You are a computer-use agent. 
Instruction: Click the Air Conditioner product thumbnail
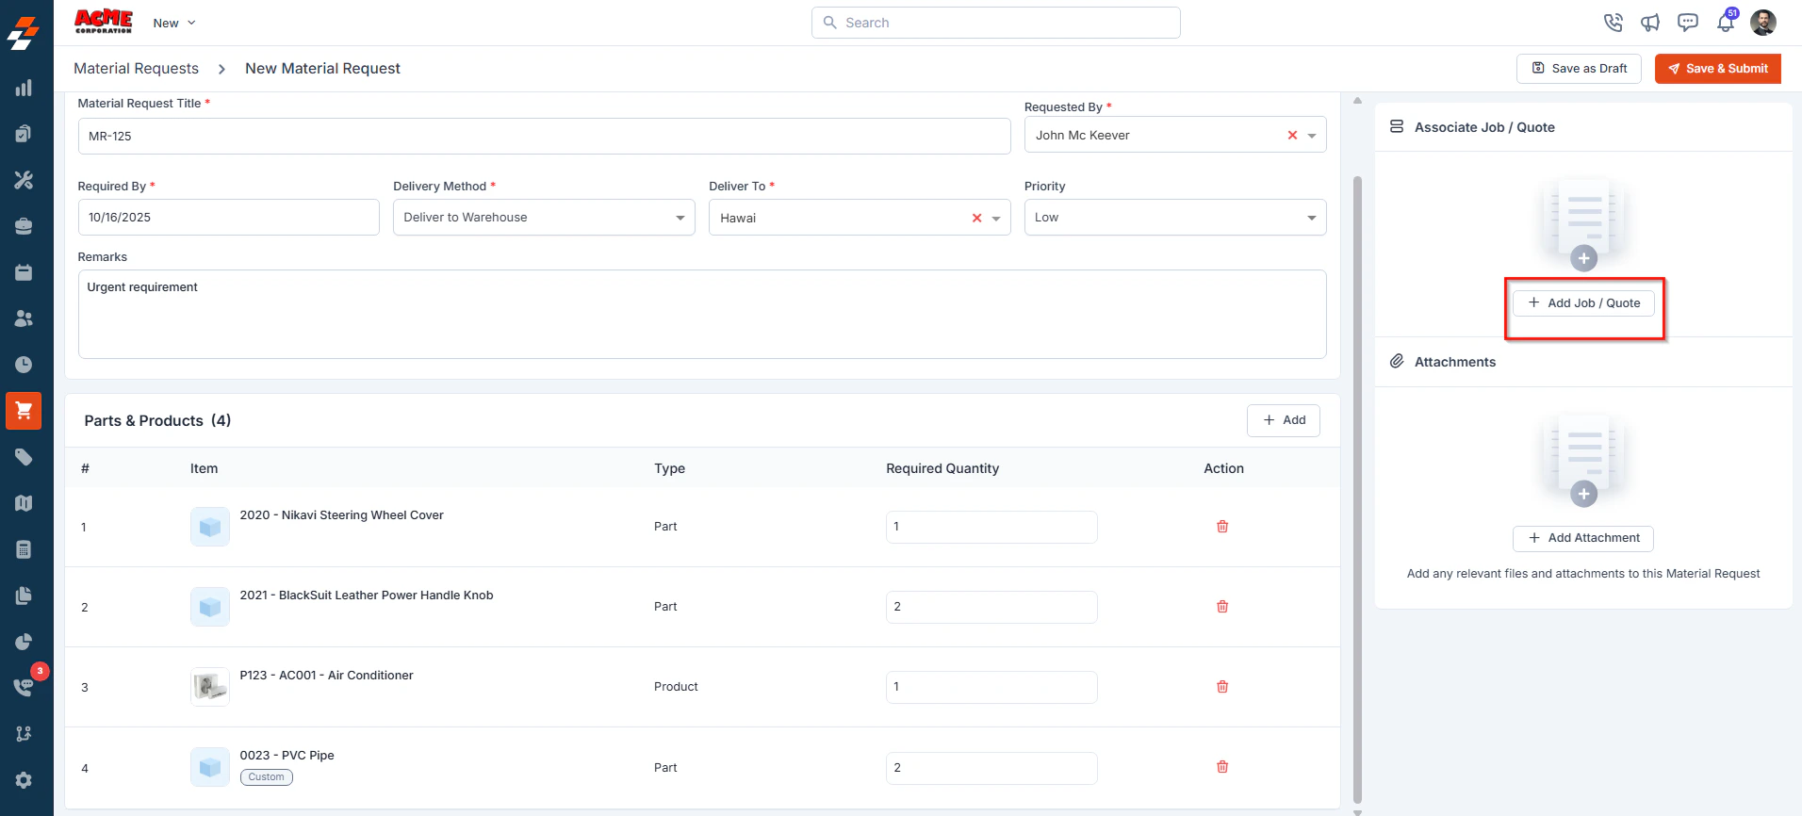[210, 687]
